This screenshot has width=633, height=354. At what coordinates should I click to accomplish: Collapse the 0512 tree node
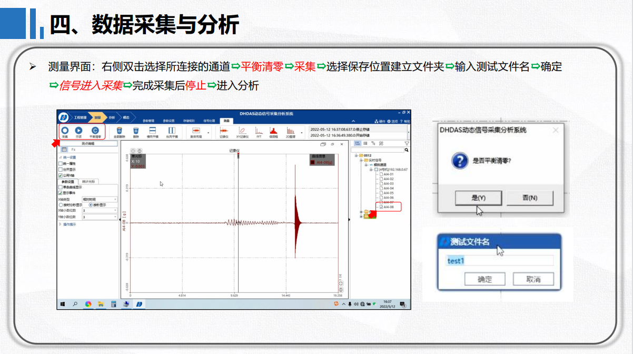(356, 155)
